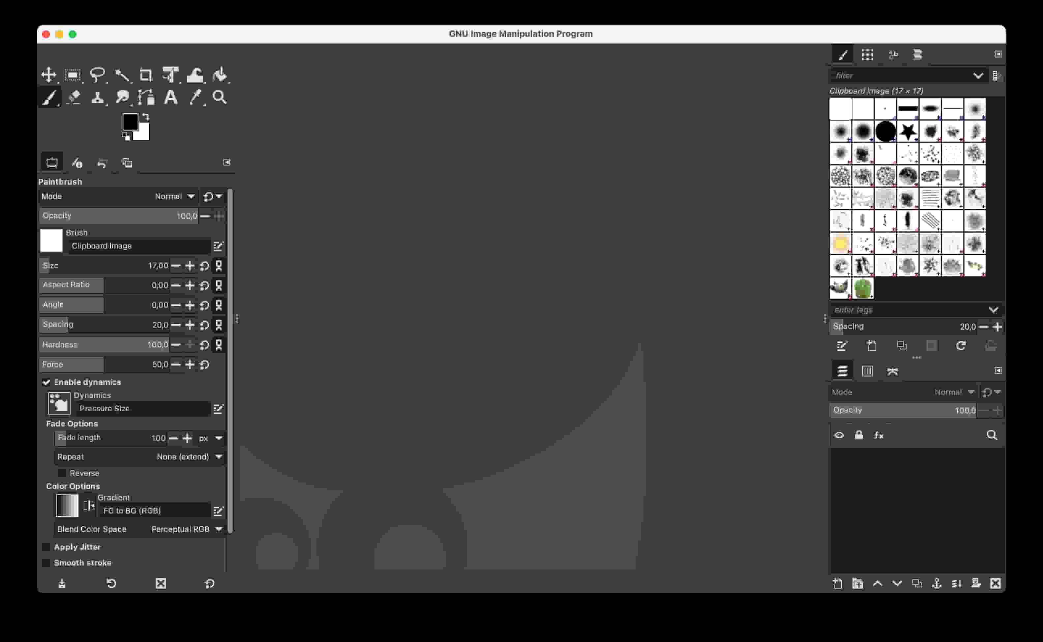
Task: Activate the Crop tool
Action: click(x=146, y=75)
